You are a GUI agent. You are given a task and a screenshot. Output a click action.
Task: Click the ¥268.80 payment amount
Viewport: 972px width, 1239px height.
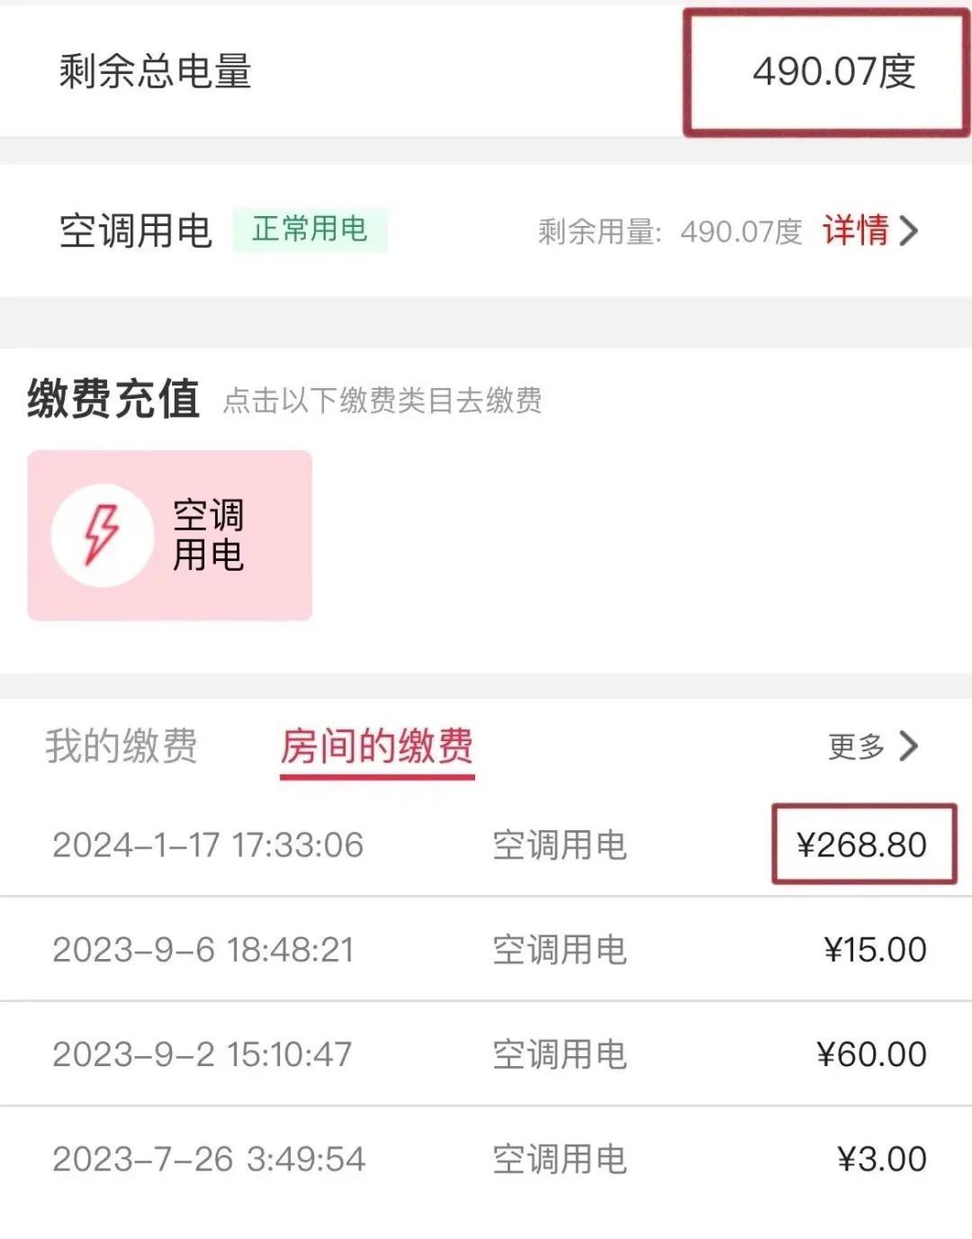(862, 845)
